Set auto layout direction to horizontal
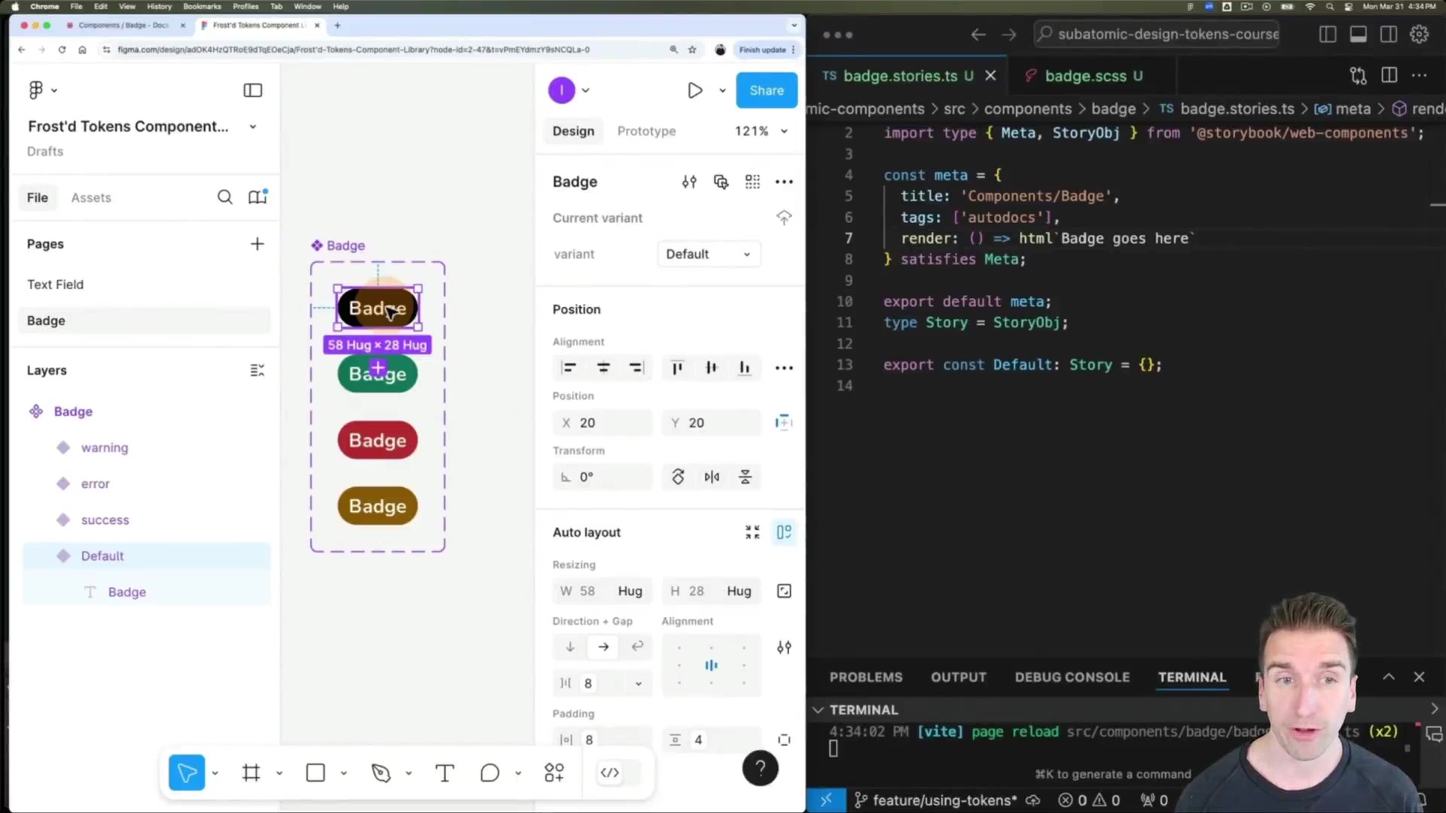Viewport: 1446px width, 813px height. (x=603, y=647)
